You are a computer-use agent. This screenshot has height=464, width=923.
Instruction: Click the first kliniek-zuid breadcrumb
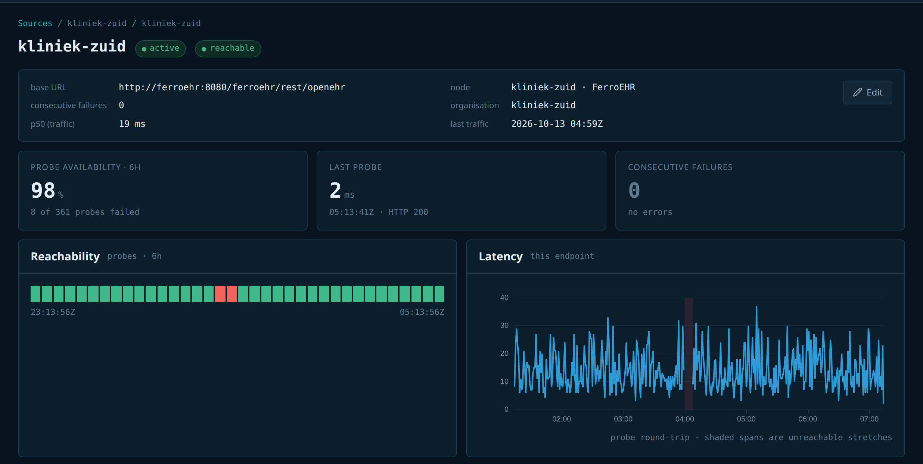(x=97, y=23)
